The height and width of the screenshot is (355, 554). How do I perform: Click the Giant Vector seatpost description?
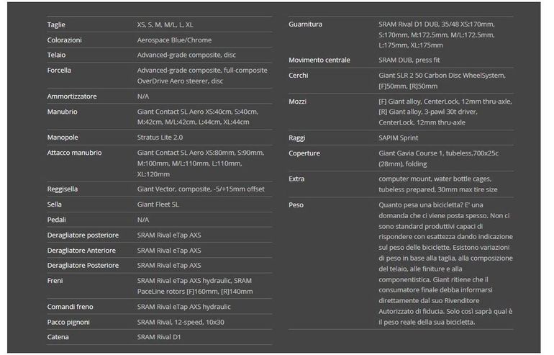201,189
